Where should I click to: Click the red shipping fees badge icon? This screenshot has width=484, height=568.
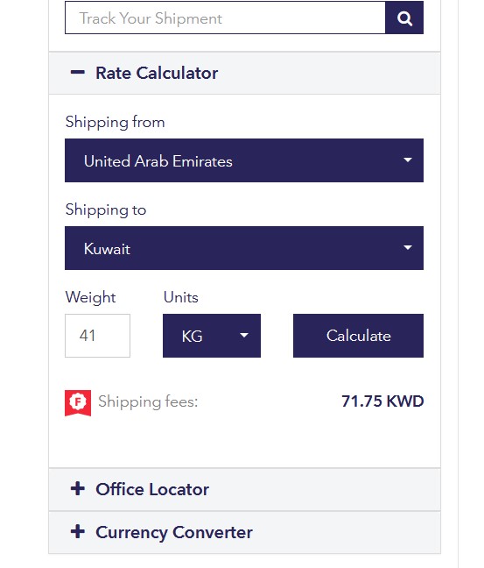point(78,403)
